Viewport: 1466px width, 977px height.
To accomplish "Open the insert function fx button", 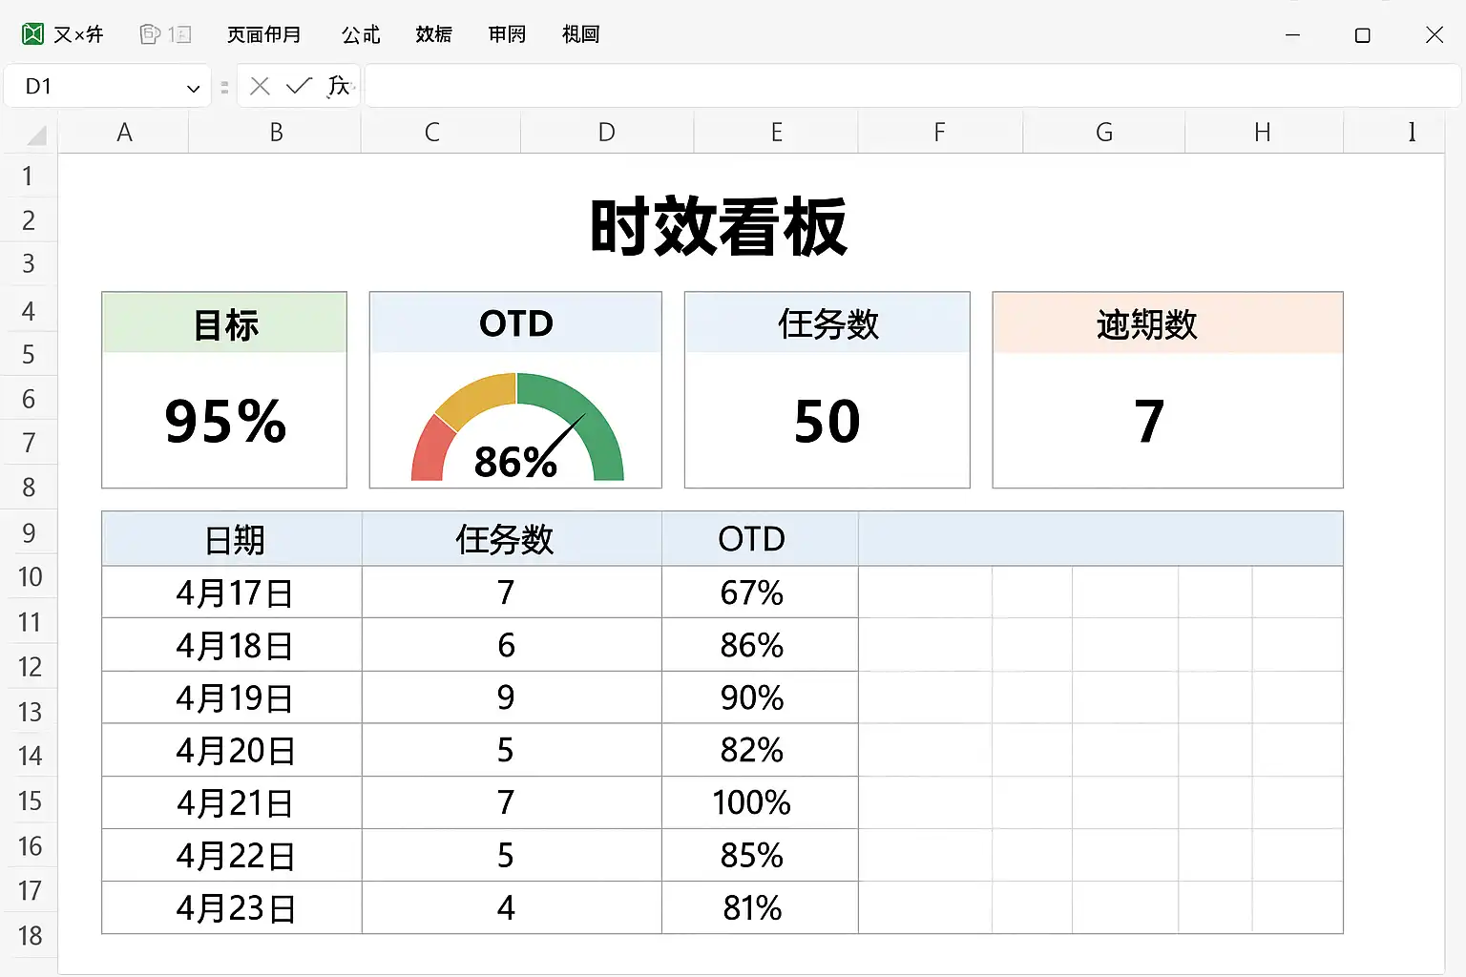I will pyautogui.click(x=339, y=87).
